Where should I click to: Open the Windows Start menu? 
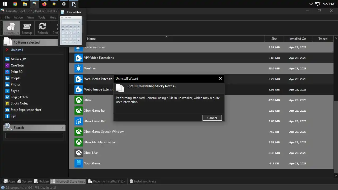pyautogui.click(x=4, y=4)
